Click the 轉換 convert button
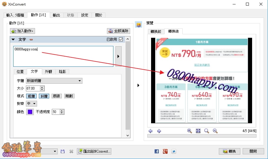This screenshot has width=268, height=159. point(229,151)
